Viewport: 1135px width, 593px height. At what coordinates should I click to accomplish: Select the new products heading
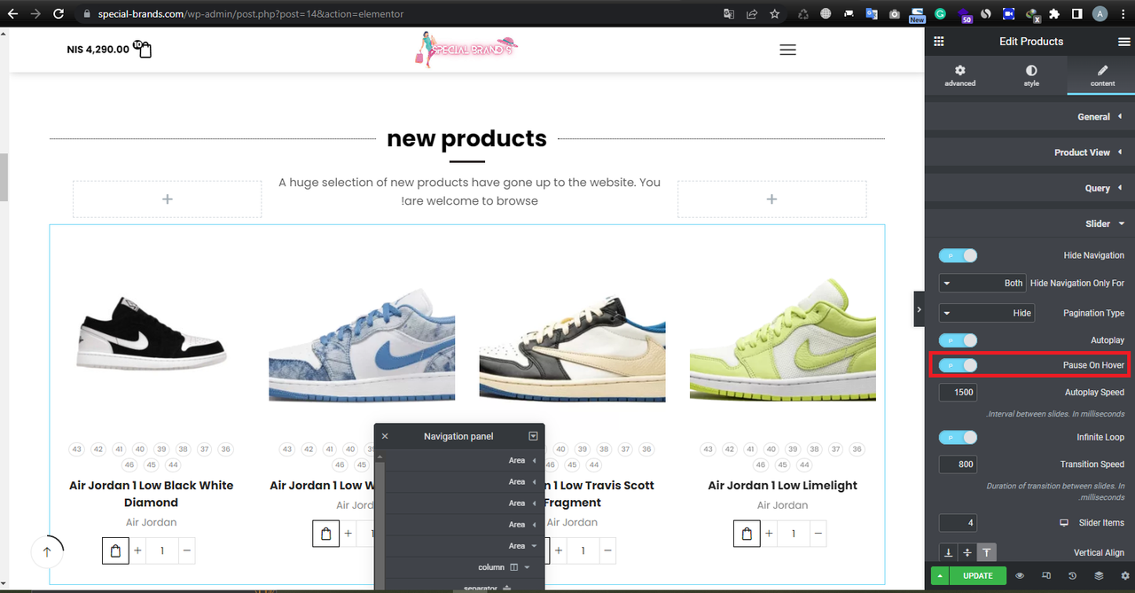pos(466,138)
